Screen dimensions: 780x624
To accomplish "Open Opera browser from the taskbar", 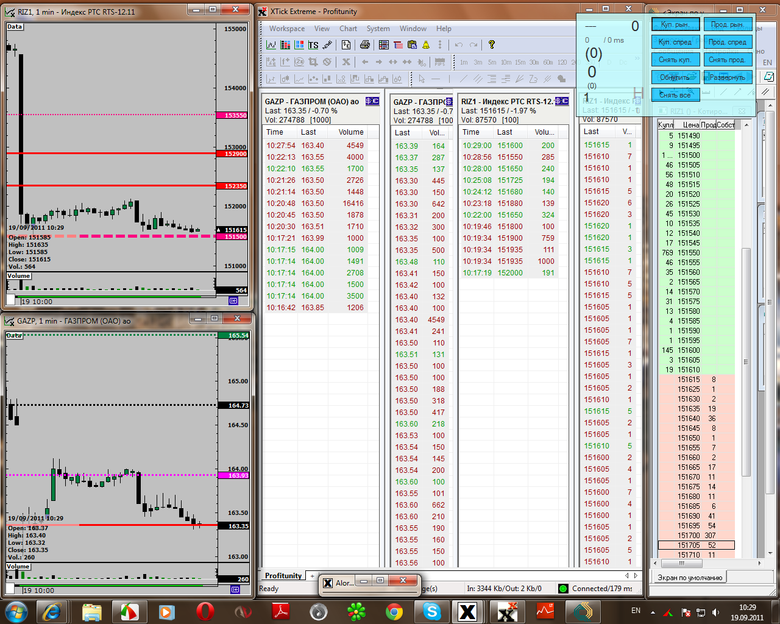I will (x=205, y=611).
